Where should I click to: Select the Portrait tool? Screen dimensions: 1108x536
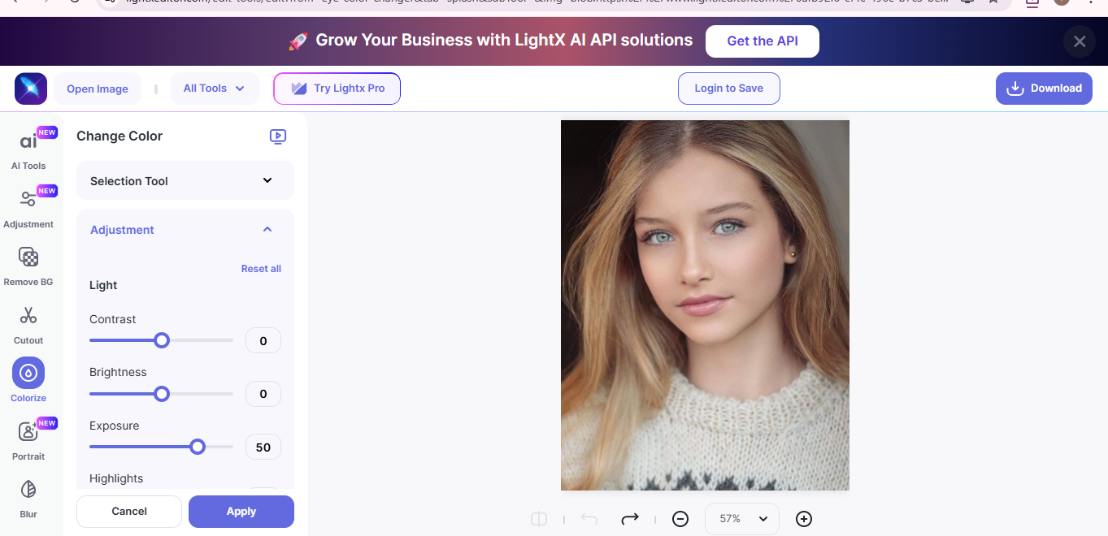pos(28,438)
